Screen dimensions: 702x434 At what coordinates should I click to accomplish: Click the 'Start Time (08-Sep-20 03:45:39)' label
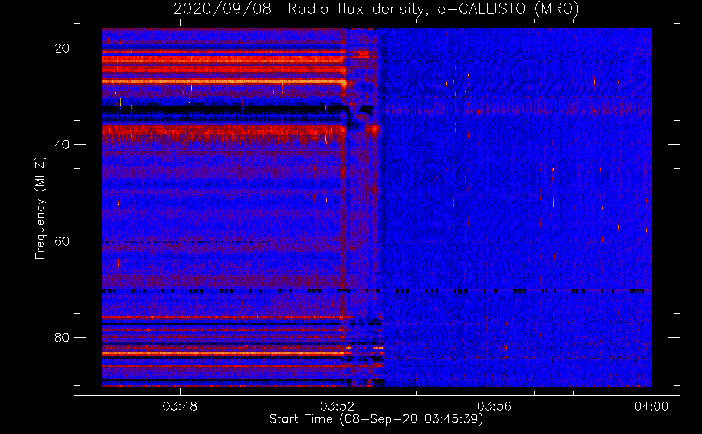point(376,419)
